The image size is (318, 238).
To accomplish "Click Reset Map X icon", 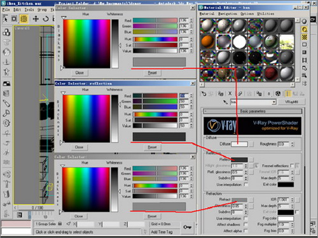I will pyautogui.click(x=230, y=93).
